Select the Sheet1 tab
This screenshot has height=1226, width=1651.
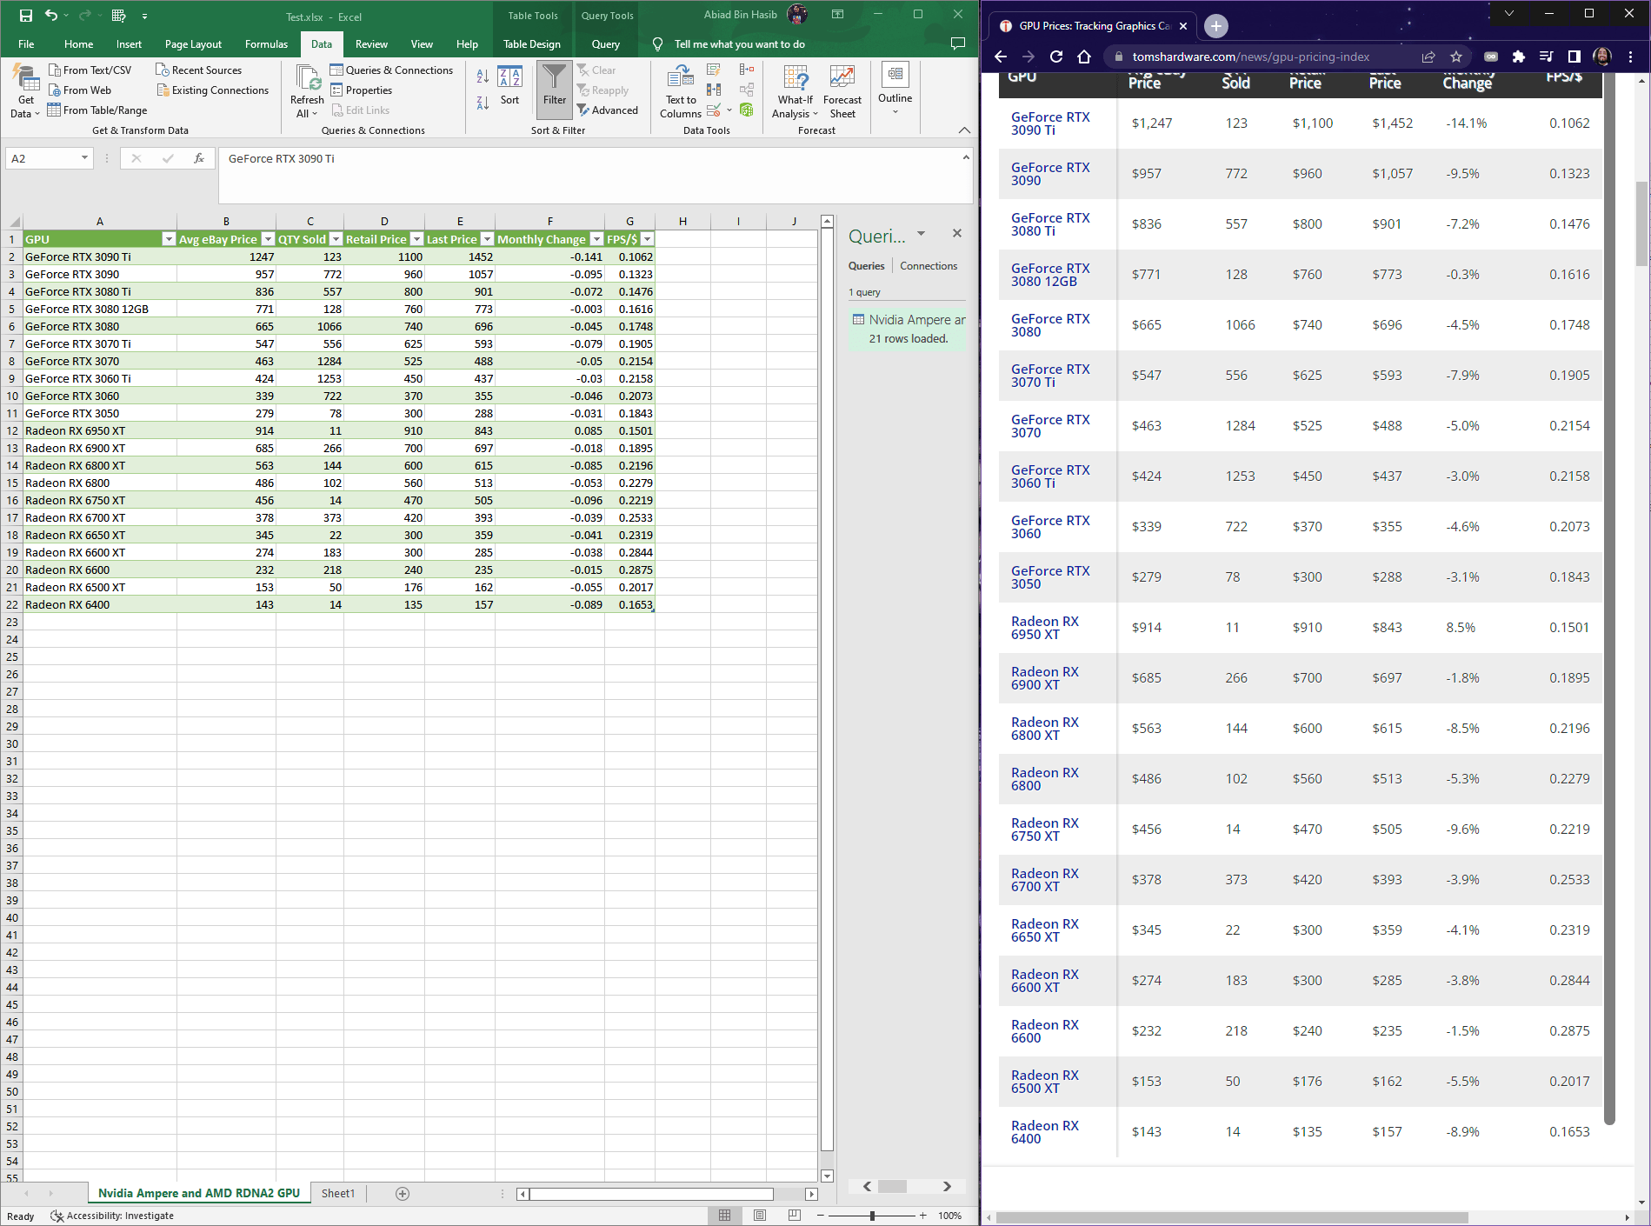(337, 1193)
